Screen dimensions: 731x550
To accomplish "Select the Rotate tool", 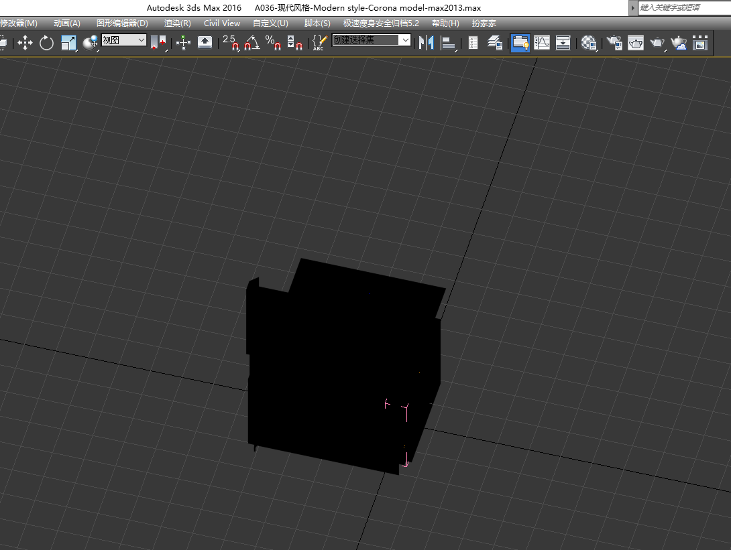I will coord(46,43).
